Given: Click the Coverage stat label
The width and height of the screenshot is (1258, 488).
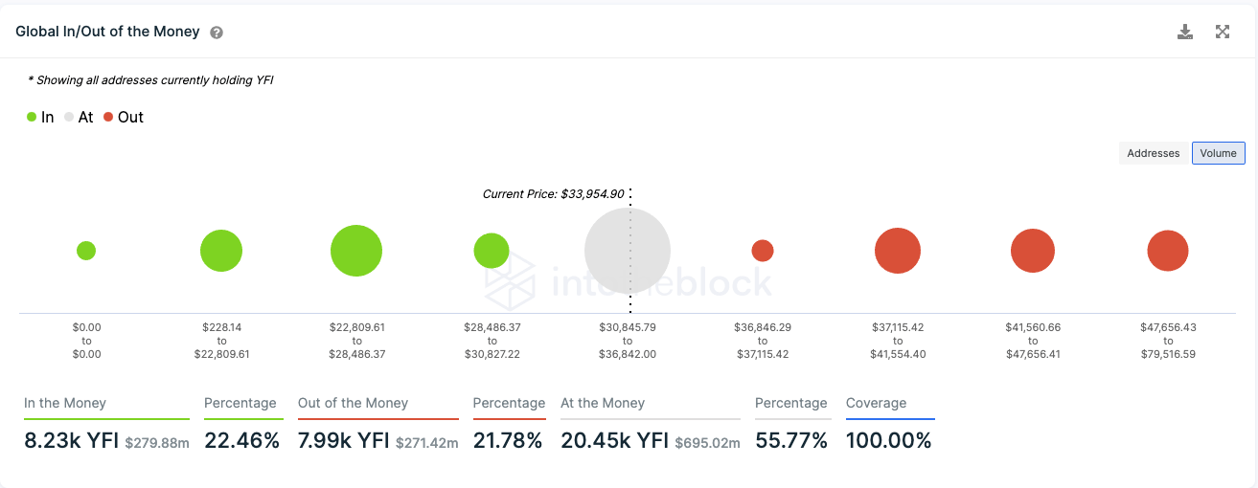Looking at the screenshot, I should point(876,403).
